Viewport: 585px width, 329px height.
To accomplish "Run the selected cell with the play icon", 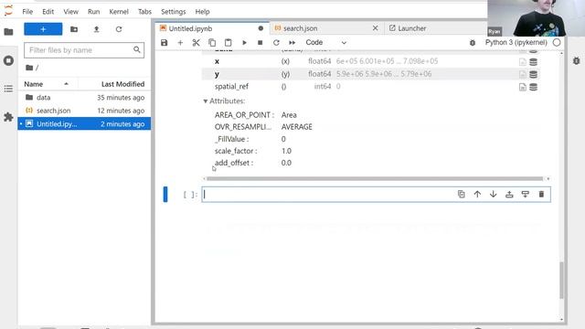I will (x=244, y=43).
